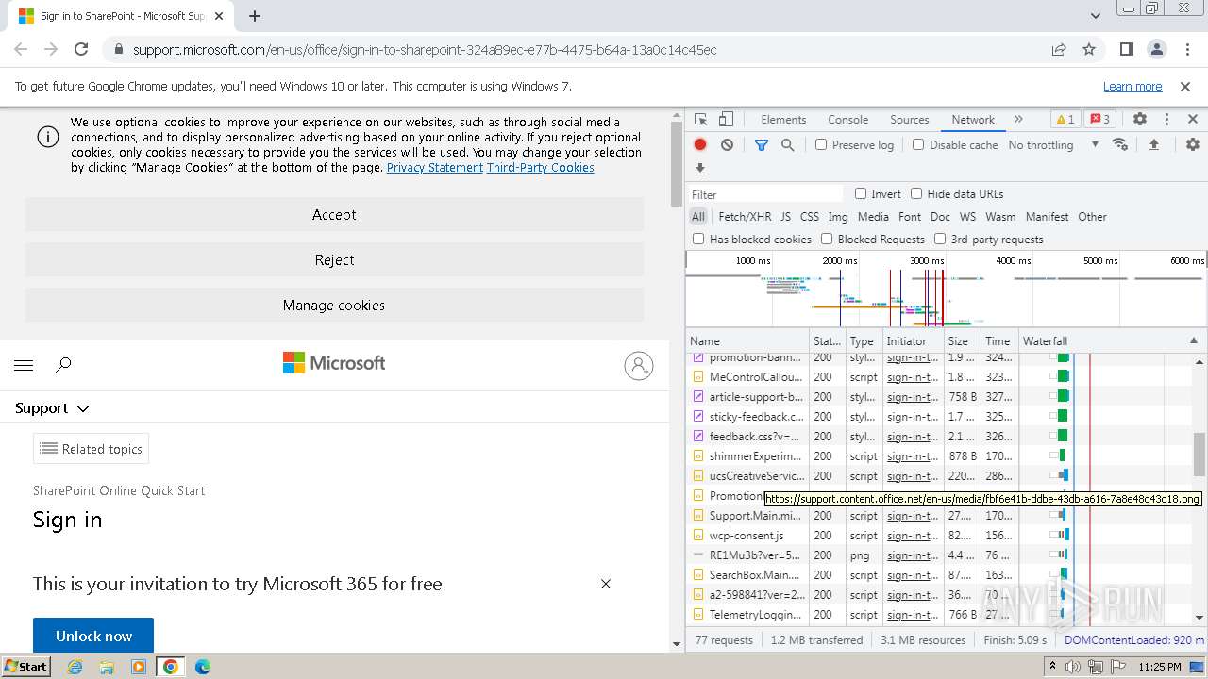1208x679 pixels.
Task: Open Manage cookies button
Action: 334,306
